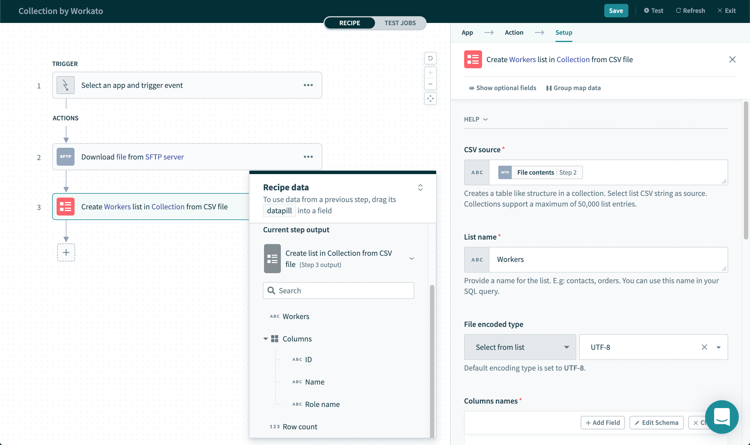Go to the Action tab
750x445 pixels.
click(x=514, y=32)
